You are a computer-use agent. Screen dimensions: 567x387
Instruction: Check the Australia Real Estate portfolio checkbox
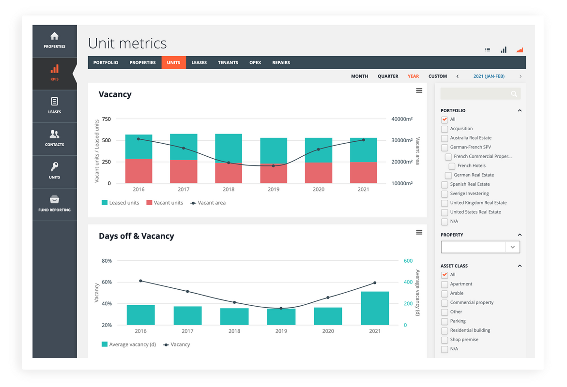pos(444,138)
